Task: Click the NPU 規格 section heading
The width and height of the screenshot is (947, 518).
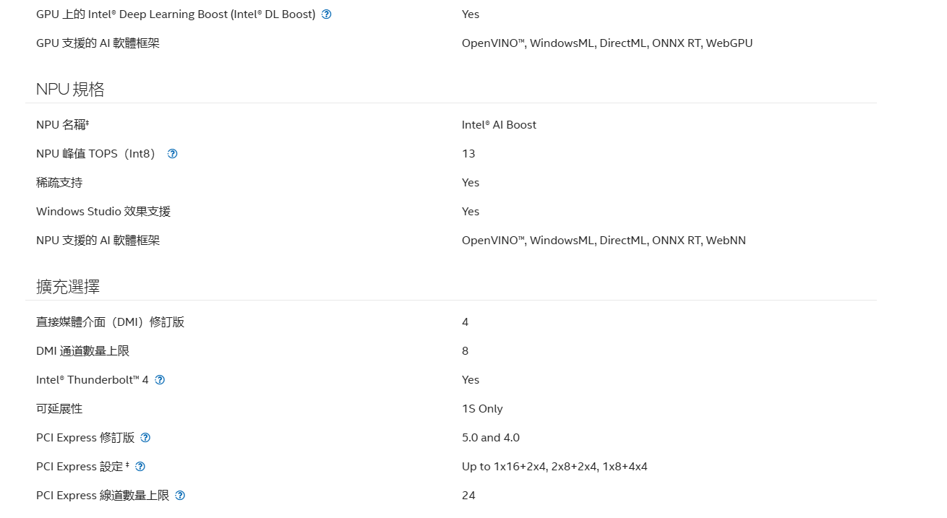Action: (70, 90)
